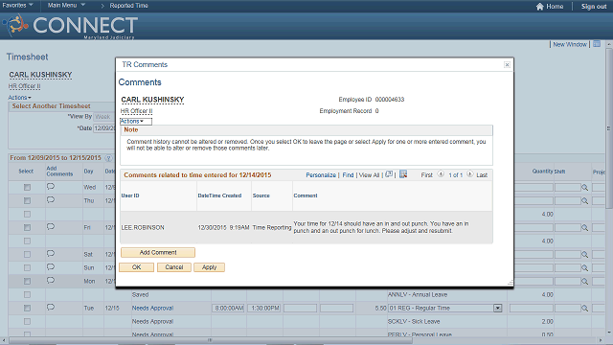This screenshot has height=345, width=613.
Task: Open the View By dropdown
Action: (x=103, y=117)
